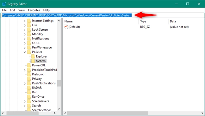Screen dimensions: 205x116
Task: Expand the PenWorkspace key
Action: pyautogui.click(x=25, y=47)
